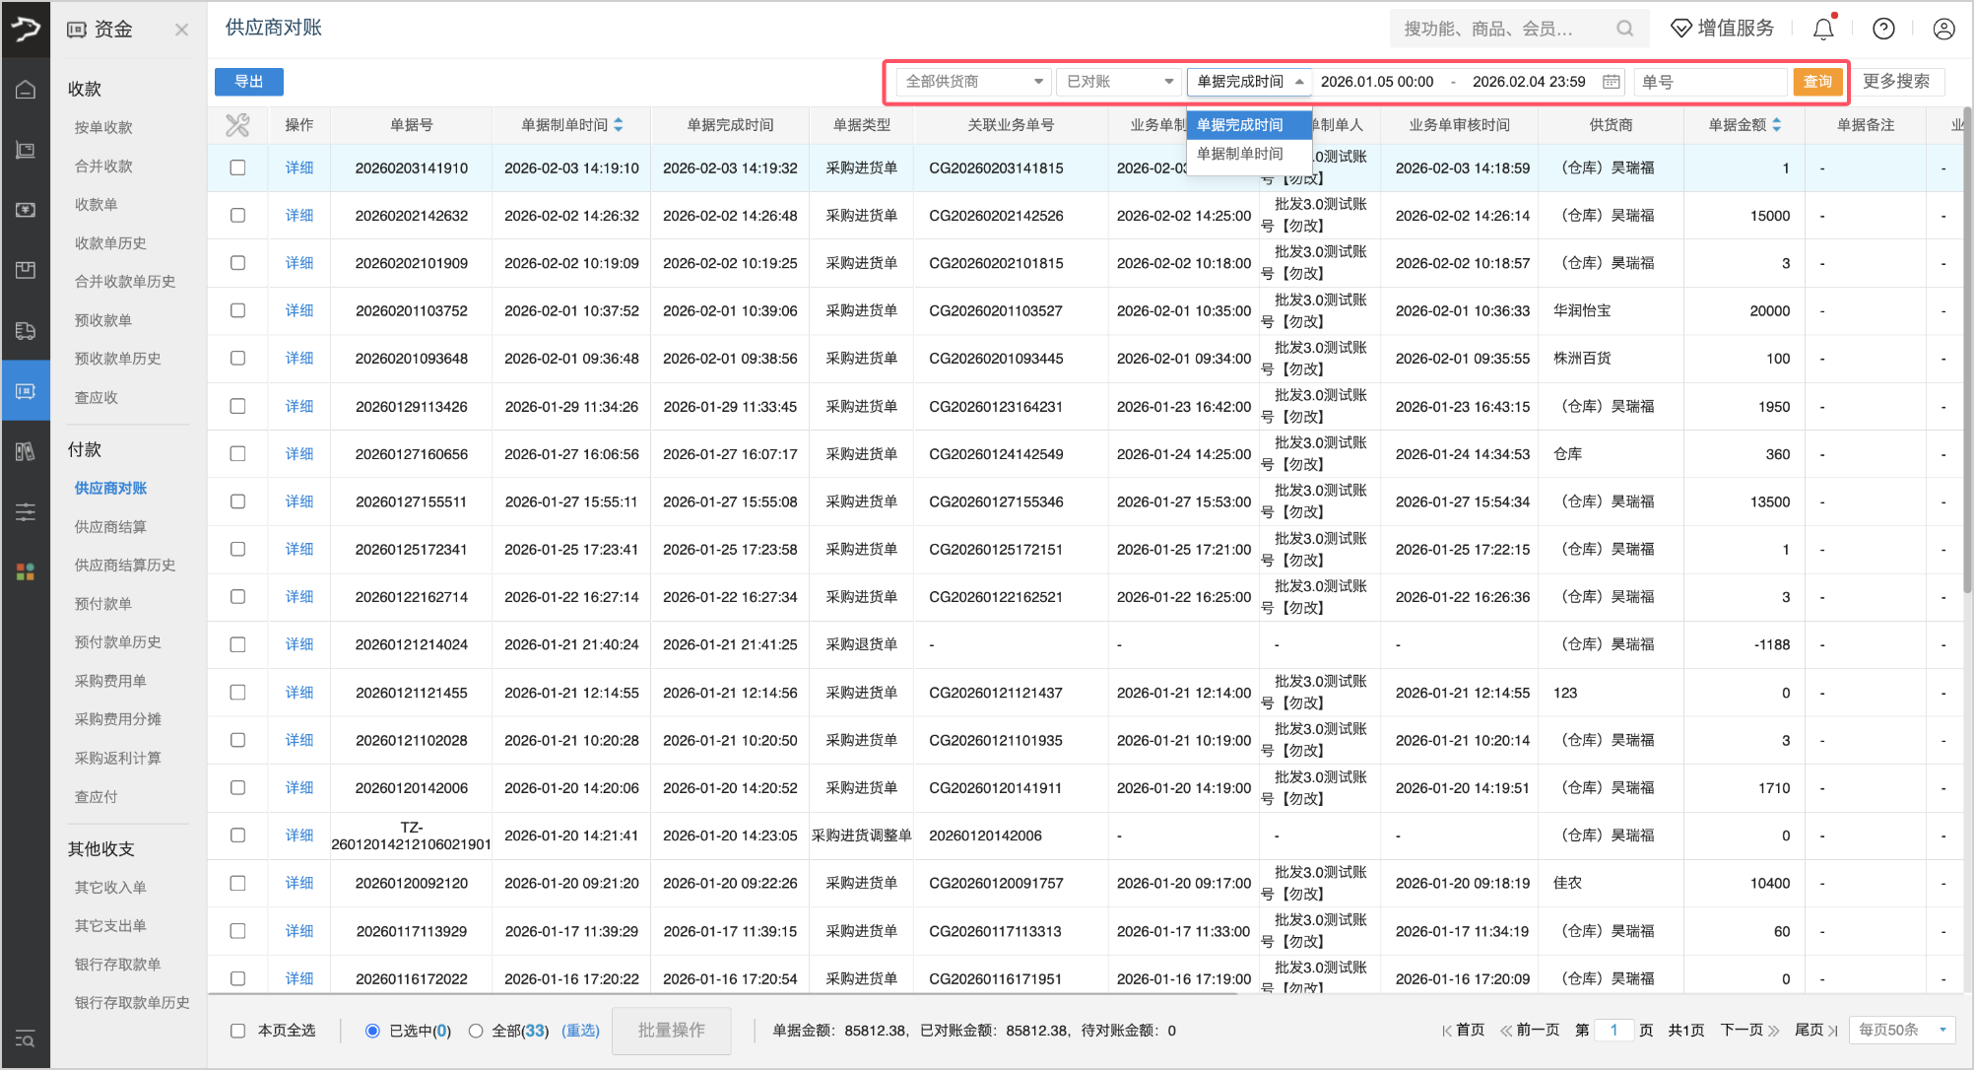1975x1070 pixels.
Task: Check the row checkbox for 20260203141910
Action: pyautogui.click(x=237, y=167)
